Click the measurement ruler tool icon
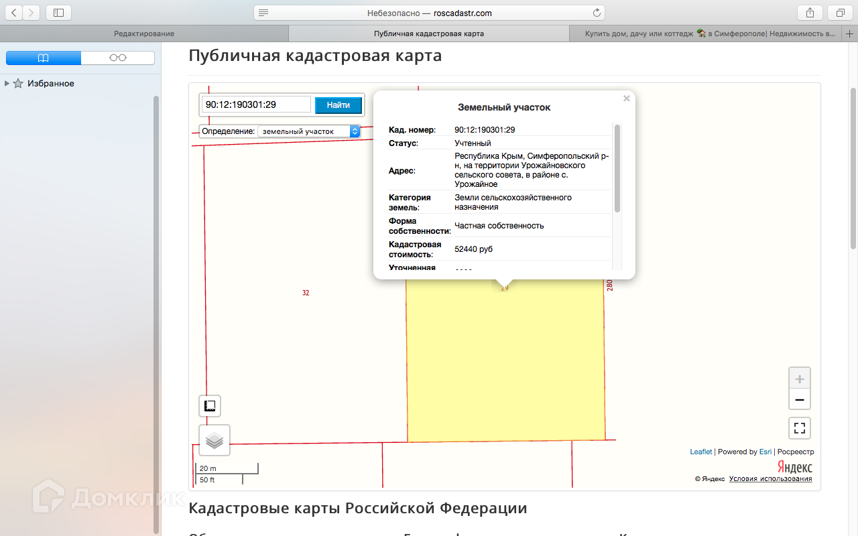 [210, 406]
